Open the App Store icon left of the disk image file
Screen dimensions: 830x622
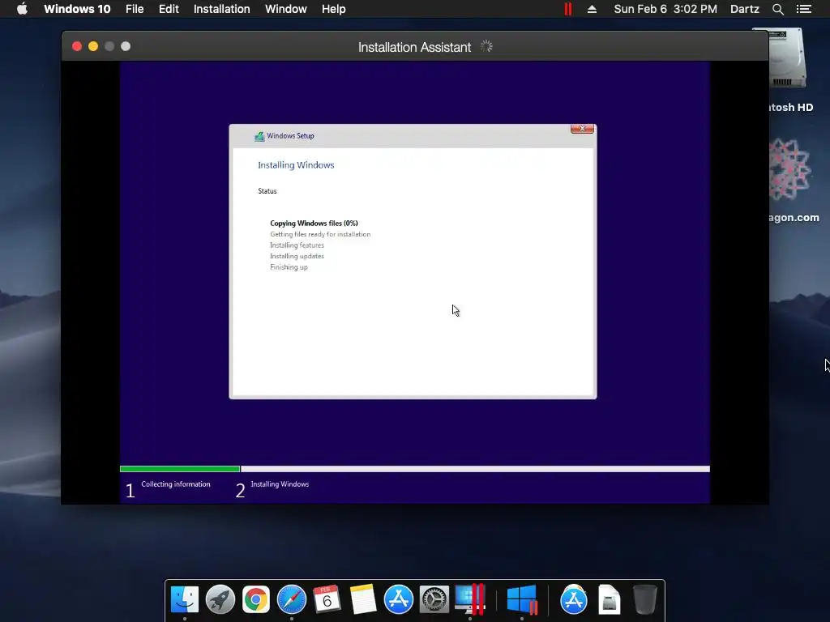point(574,599)
